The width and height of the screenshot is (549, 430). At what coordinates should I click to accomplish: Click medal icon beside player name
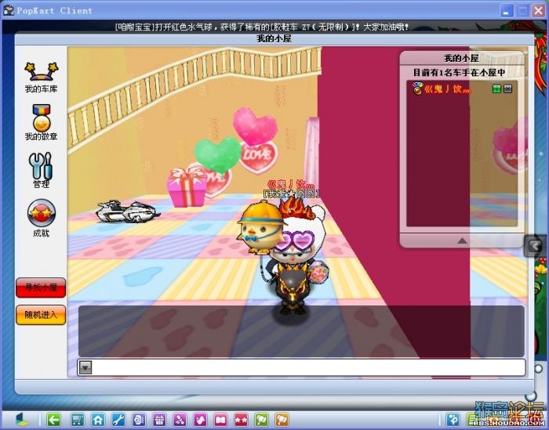pyautogui.click(x=417, y=89)
